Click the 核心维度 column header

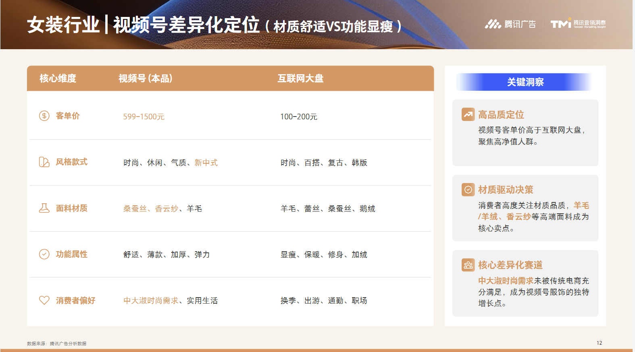(58, 79)
